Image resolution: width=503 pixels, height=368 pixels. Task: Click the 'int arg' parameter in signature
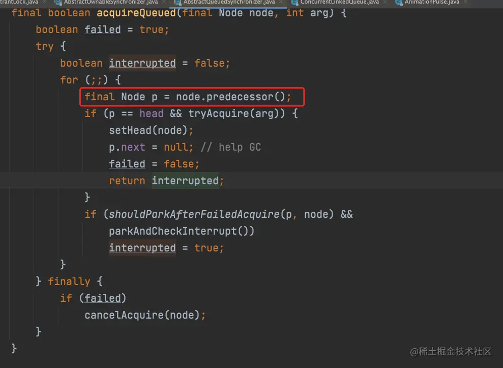click(310, 13)
